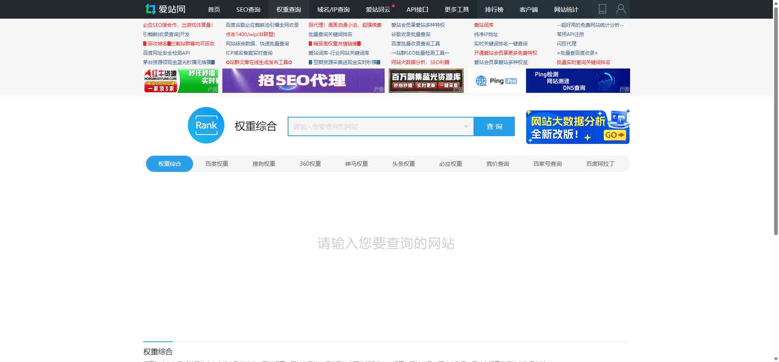Click the user account icon
The width and height of the screenshot is (779, 362).
coord(621,9)
